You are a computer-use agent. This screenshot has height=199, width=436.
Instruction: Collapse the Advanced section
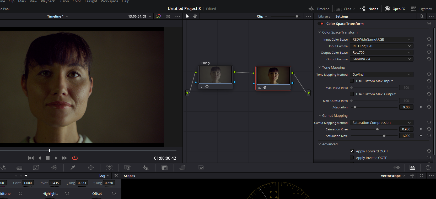point(320,144)
